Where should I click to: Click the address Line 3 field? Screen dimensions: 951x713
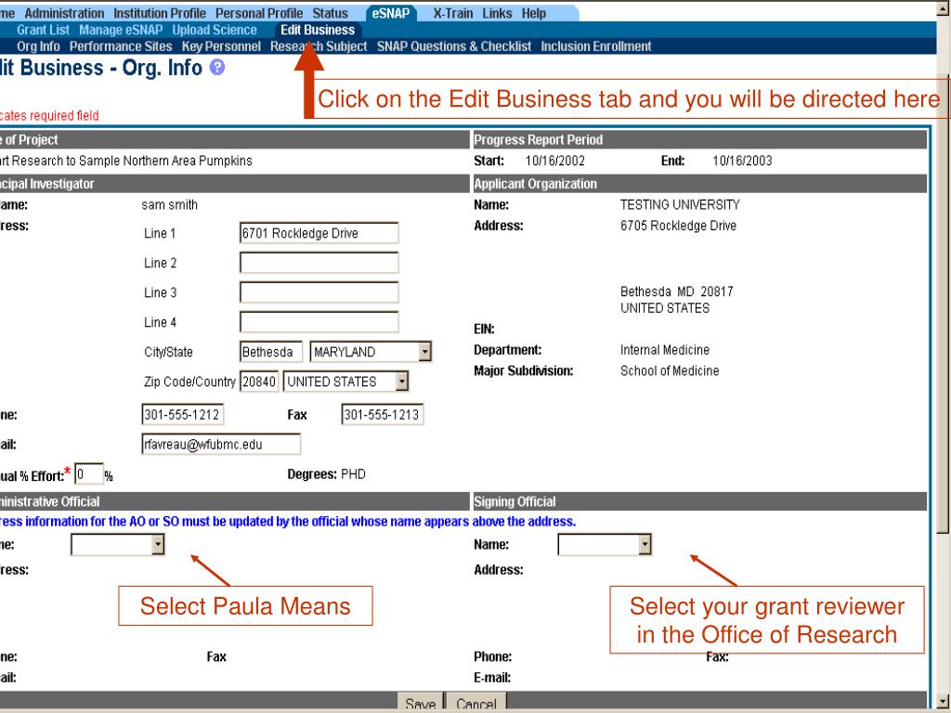click(319, 292)
